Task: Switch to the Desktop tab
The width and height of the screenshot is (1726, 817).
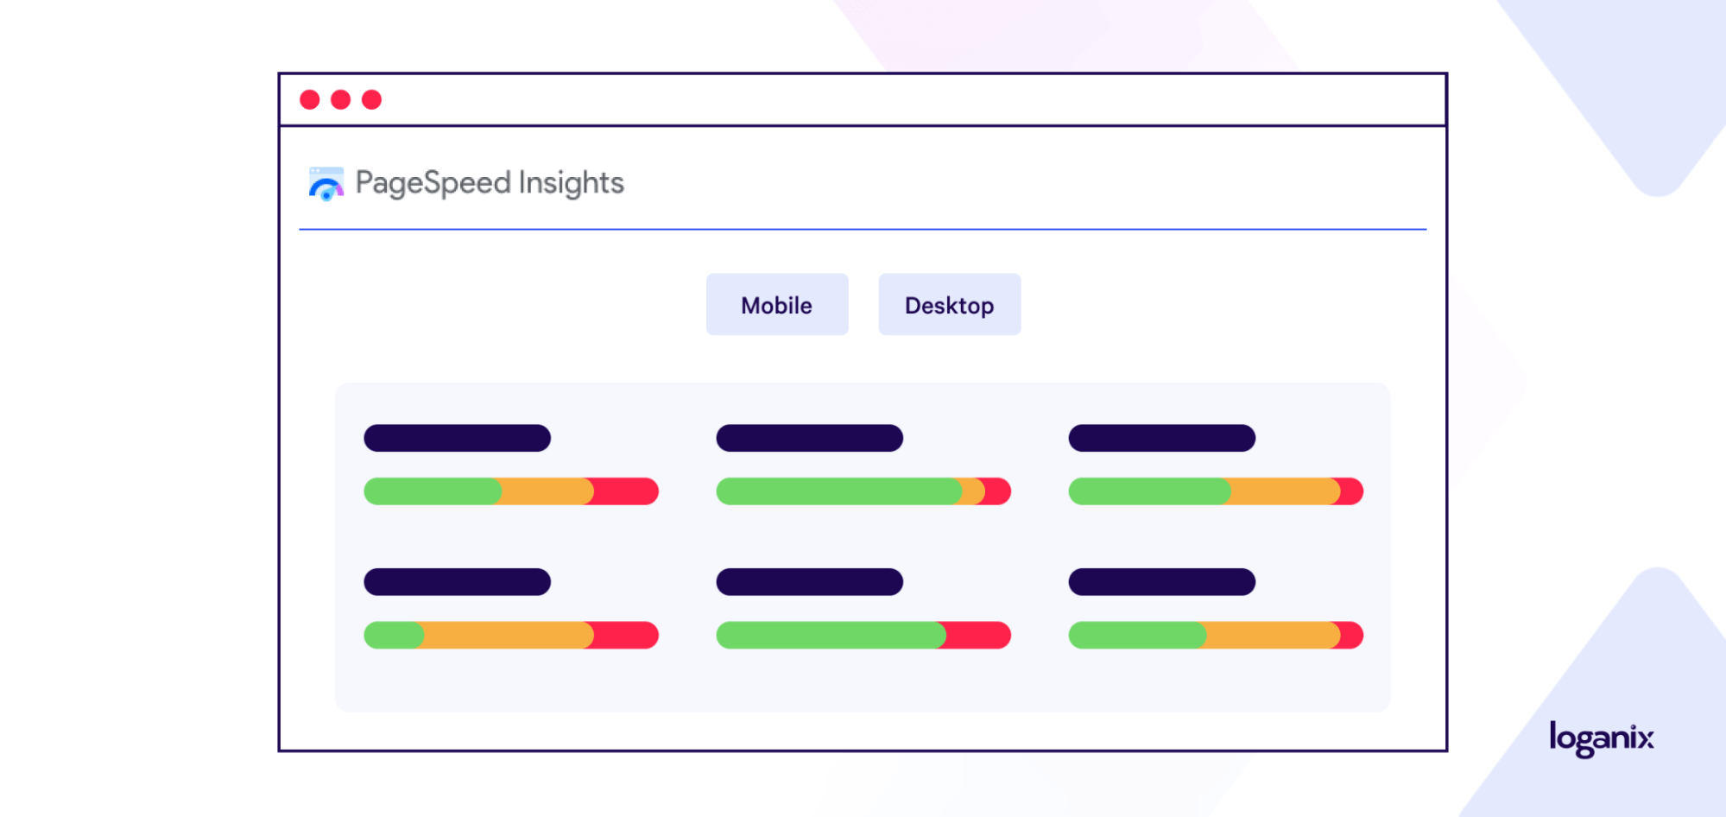Action: (950, 305)
